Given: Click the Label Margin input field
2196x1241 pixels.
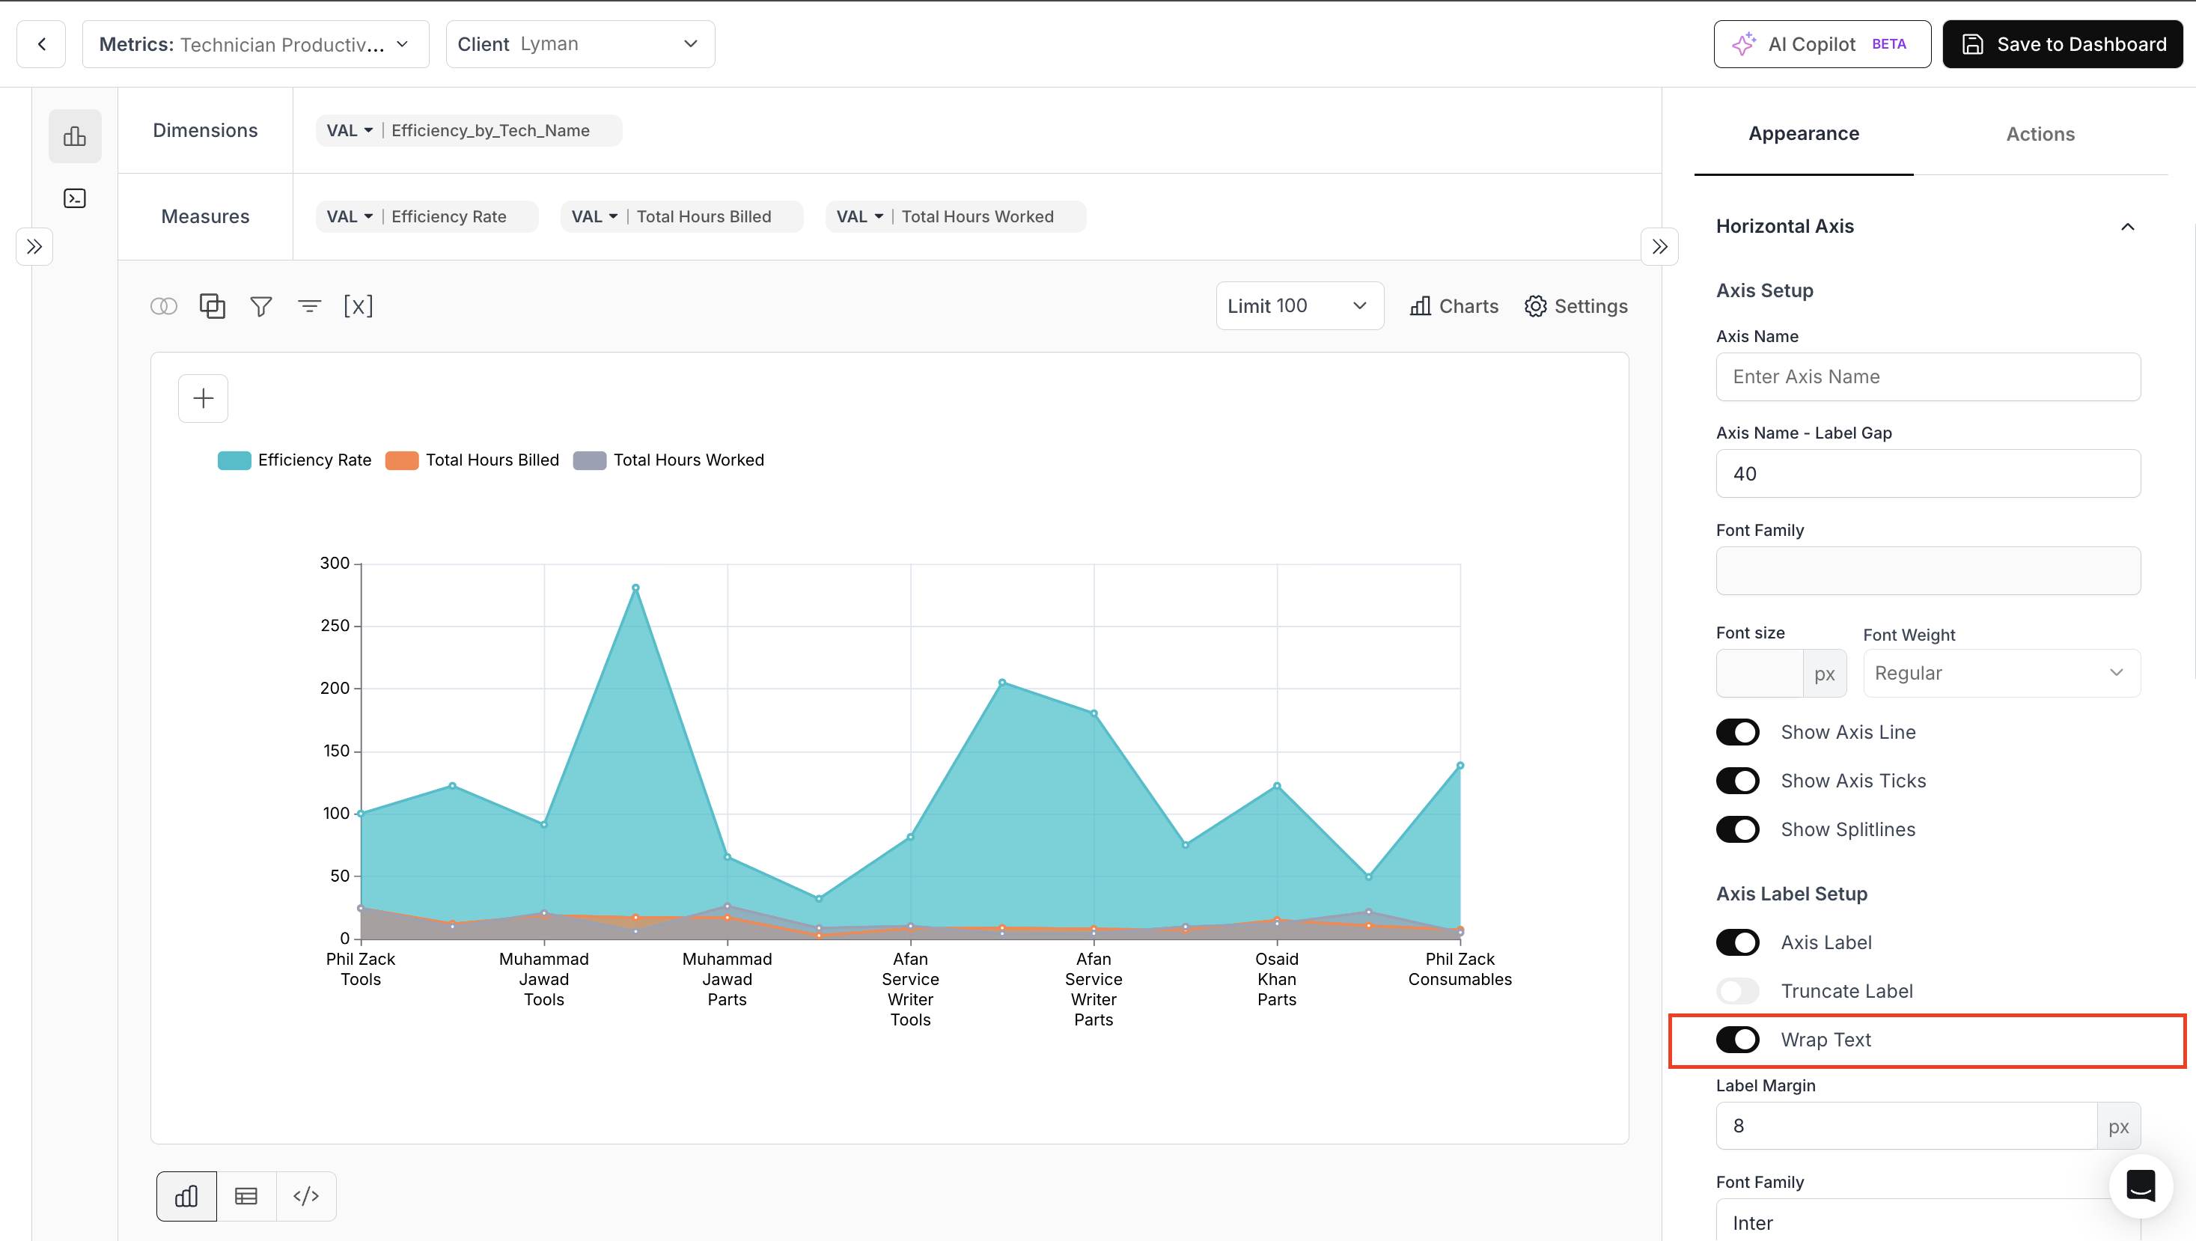Looking at the screenshot, I should (x=1906, y=1126).
